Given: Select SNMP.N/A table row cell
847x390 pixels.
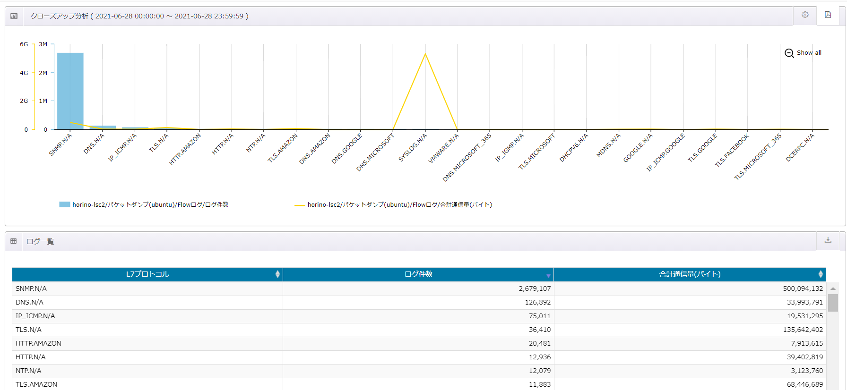Looking at the screenshot, I should (x=147, y=288).
